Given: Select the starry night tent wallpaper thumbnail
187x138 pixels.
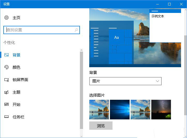Looking at the screenshot, I should click(161, 110).
